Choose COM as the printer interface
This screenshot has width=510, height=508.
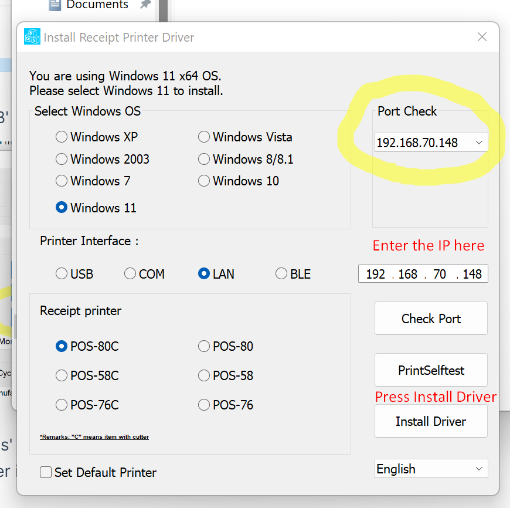tap(130, 273)
